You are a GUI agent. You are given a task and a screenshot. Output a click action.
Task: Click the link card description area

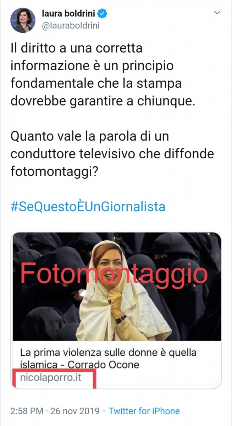[117, 365]
